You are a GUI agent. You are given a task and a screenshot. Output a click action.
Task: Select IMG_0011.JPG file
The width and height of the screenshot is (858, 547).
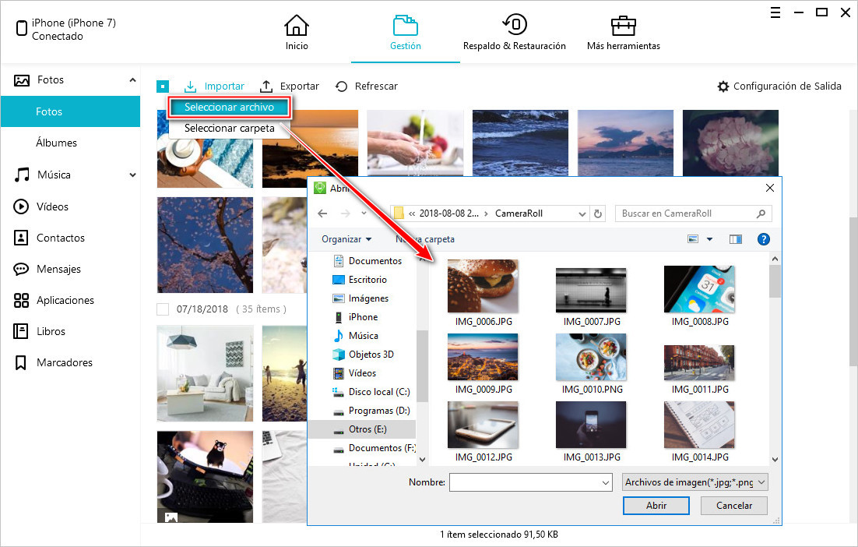pyautogui.click(x=700, y=369)
